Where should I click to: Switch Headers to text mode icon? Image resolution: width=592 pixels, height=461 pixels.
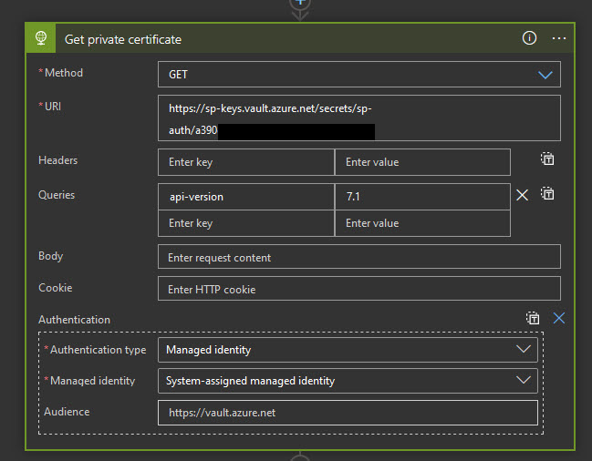(547, 159)
